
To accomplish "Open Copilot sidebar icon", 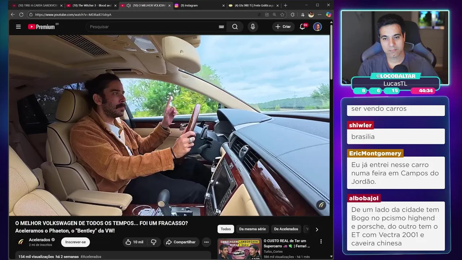I will 328,14.
